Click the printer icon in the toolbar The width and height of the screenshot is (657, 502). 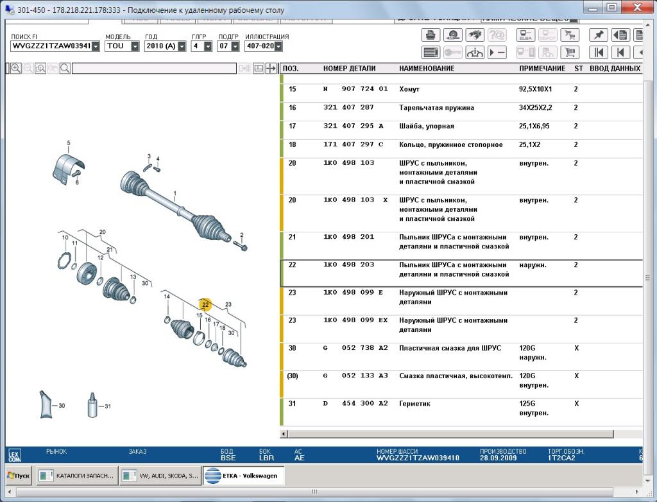pos(431,35)
